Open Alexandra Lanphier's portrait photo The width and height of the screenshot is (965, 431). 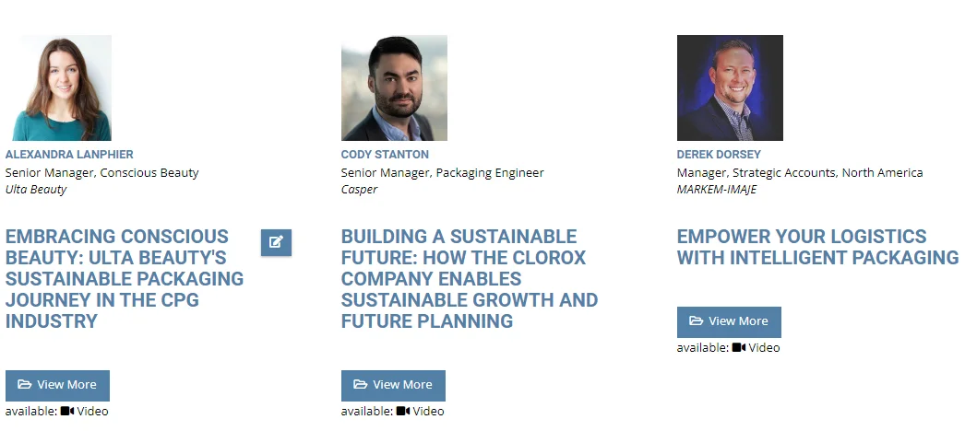coord(58,87)
